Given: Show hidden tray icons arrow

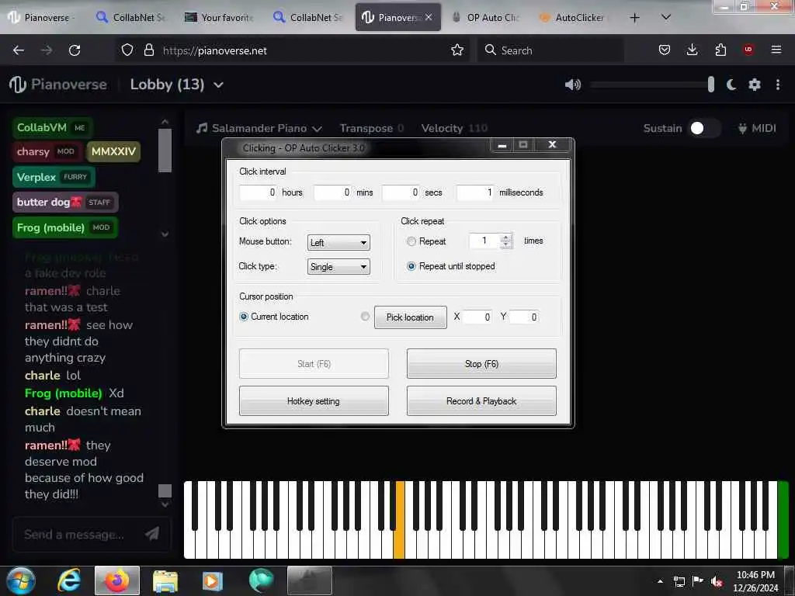Looking at the screenshot, I should (x=660, y=581).
